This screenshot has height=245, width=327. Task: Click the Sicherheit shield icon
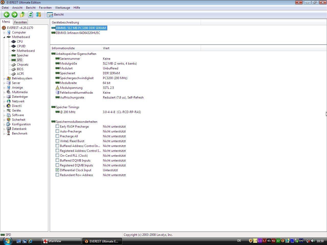click(9, 120)
